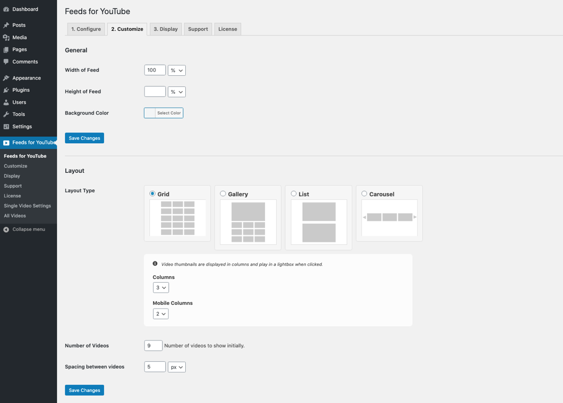Open Width of Feed unit dropdown
This screenshot has height=403, width=563.
click(x=176, y=71)
